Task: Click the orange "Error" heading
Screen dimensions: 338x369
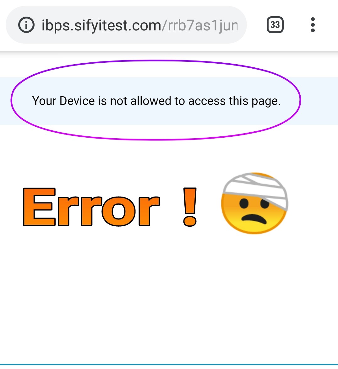Action: (x=91, y=207)
